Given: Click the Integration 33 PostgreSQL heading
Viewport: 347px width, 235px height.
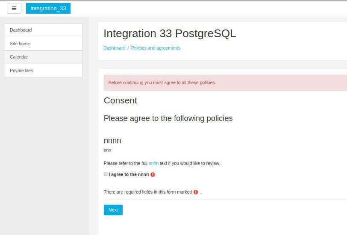Looking at the screenshot, I should pos(170,33).
